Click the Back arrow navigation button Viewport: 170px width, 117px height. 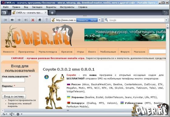[x=12, y=20]
